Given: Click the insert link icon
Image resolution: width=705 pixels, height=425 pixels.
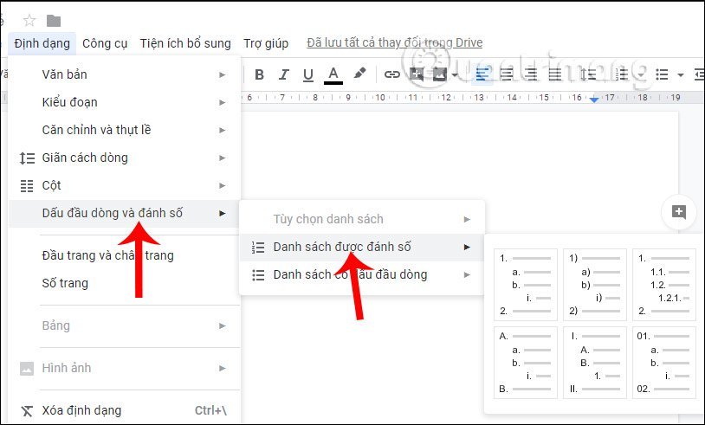Looking at the screenshot, I should point(392,74).
